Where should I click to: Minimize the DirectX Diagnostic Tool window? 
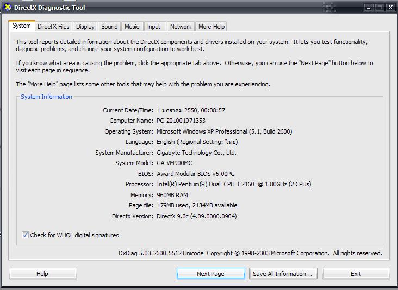click(x=369, y=8)
